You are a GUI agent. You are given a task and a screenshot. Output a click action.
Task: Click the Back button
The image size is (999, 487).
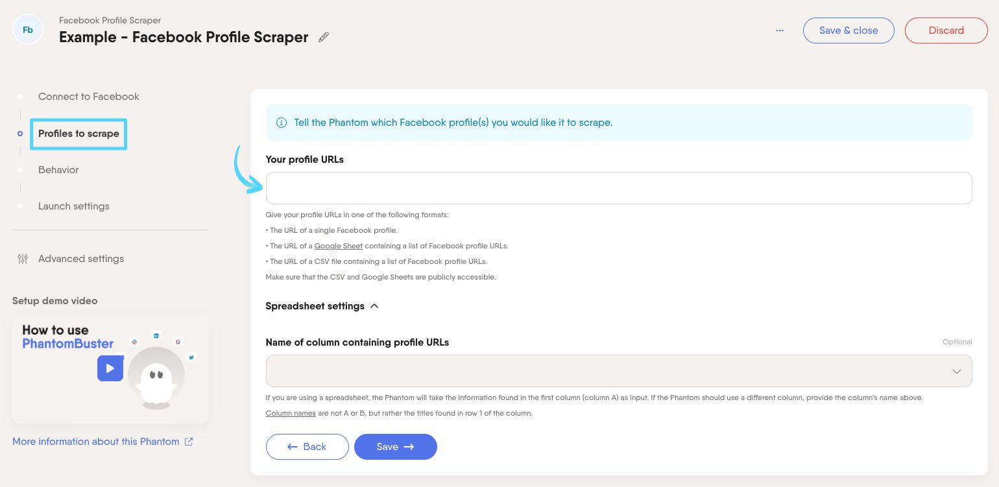(x=307, y=447)
